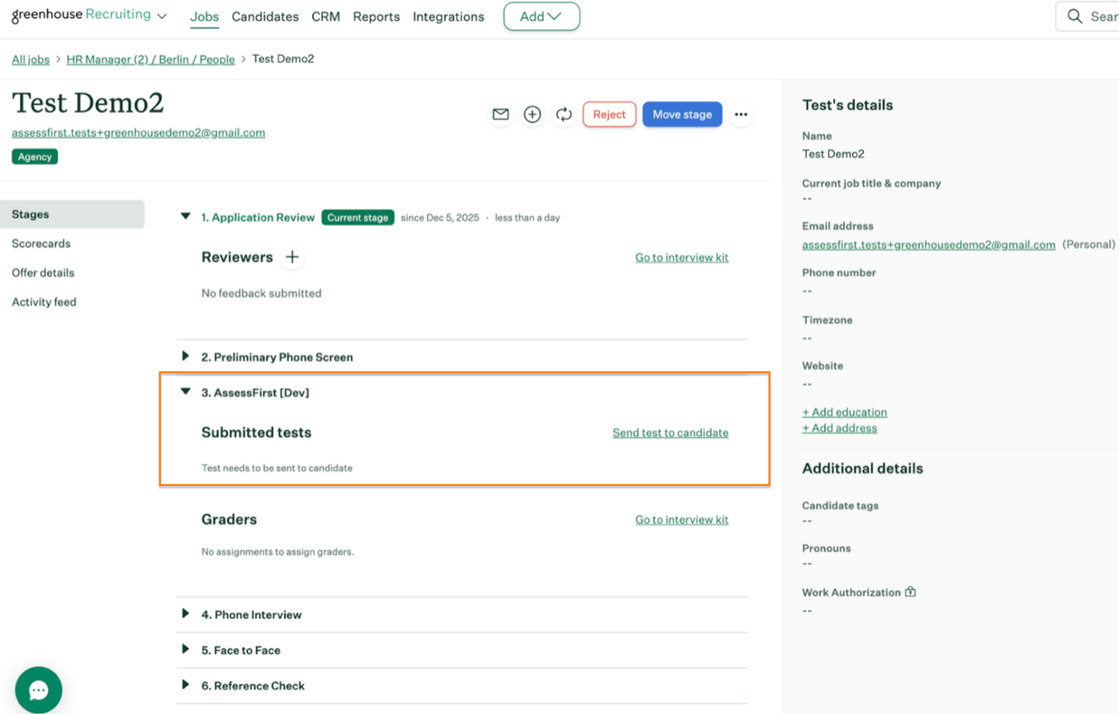1119x714 pixels.
Task: Click the email envelope icon
Action: pyautogui.click(x=500, y=114)
